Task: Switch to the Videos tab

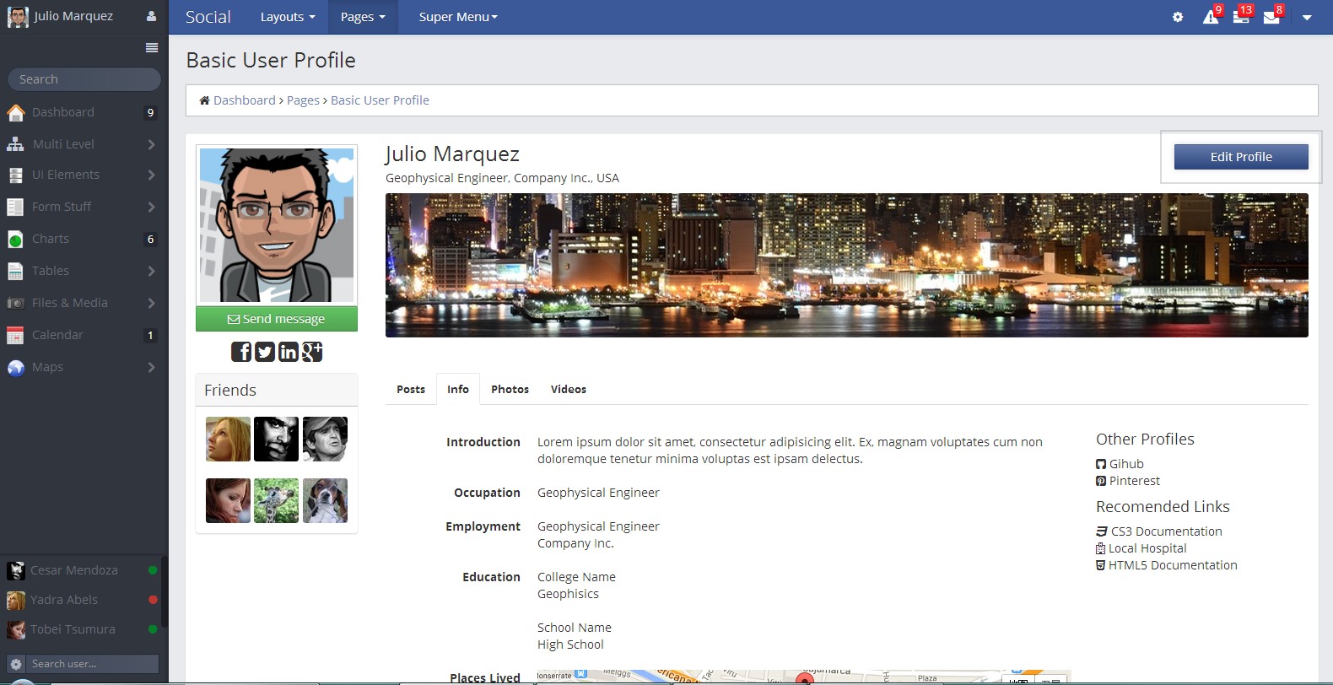Action: tap(569, 389)
